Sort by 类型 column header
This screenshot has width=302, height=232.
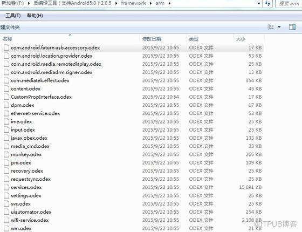pyautogui.click(x=194, y=39)
